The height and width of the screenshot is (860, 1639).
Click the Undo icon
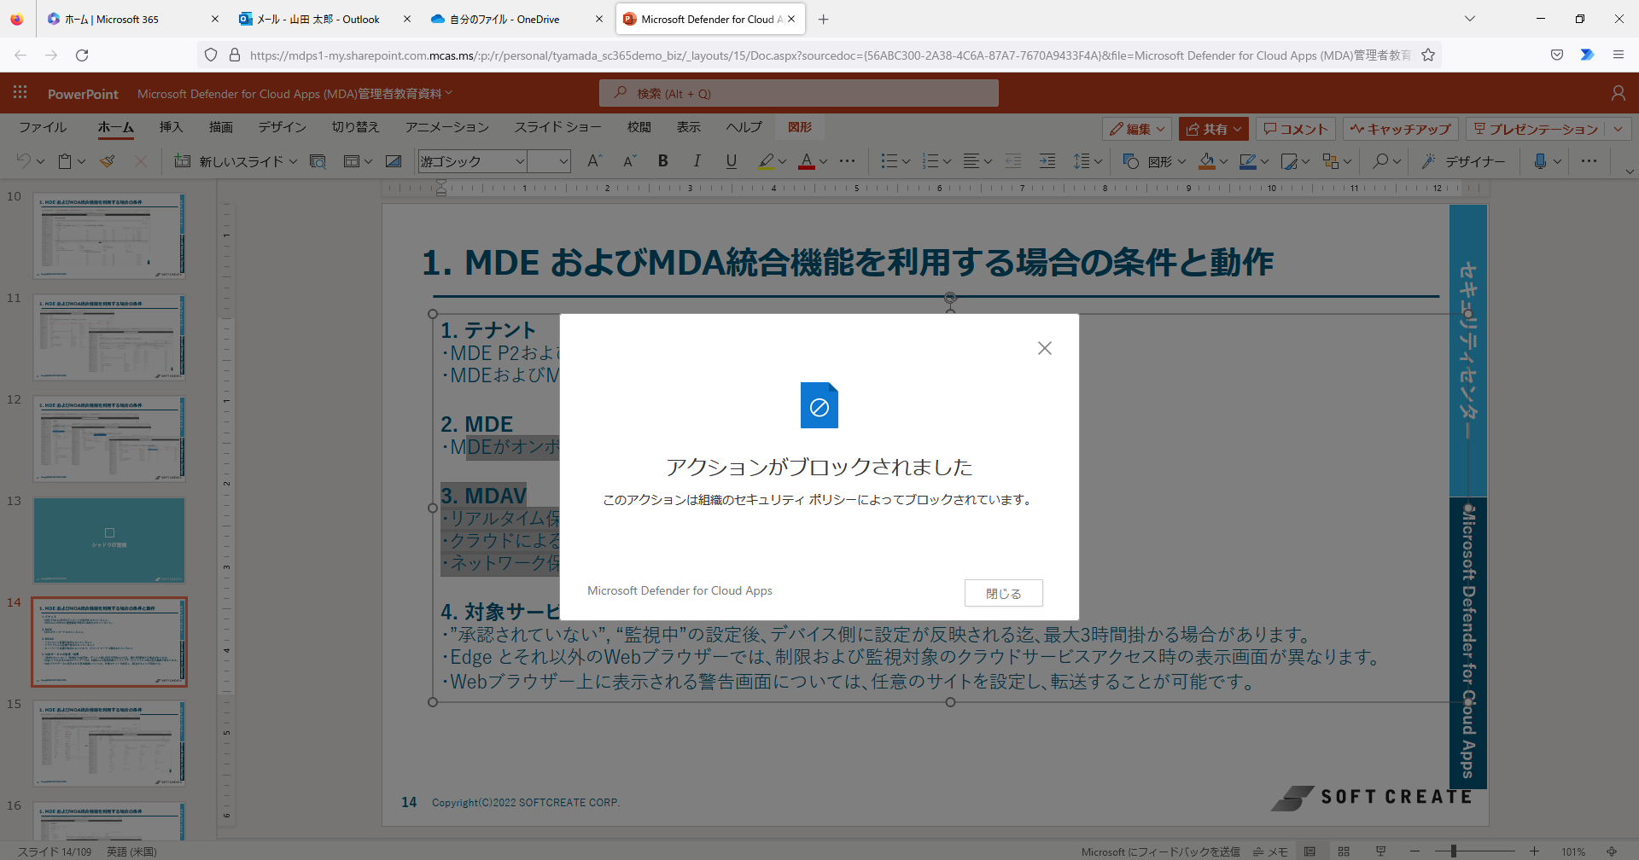[24, 161]
